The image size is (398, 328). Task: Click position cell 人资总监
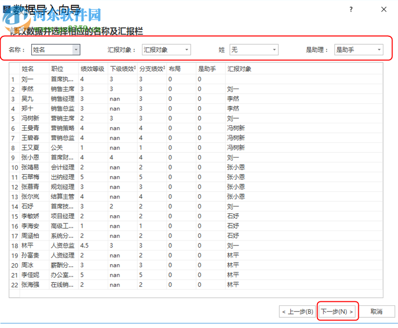point(64,245)
